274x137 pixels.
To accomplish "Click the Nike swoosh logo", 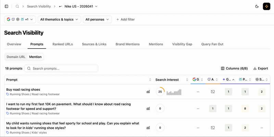I will pyautogui.click(x=61, y=7).
